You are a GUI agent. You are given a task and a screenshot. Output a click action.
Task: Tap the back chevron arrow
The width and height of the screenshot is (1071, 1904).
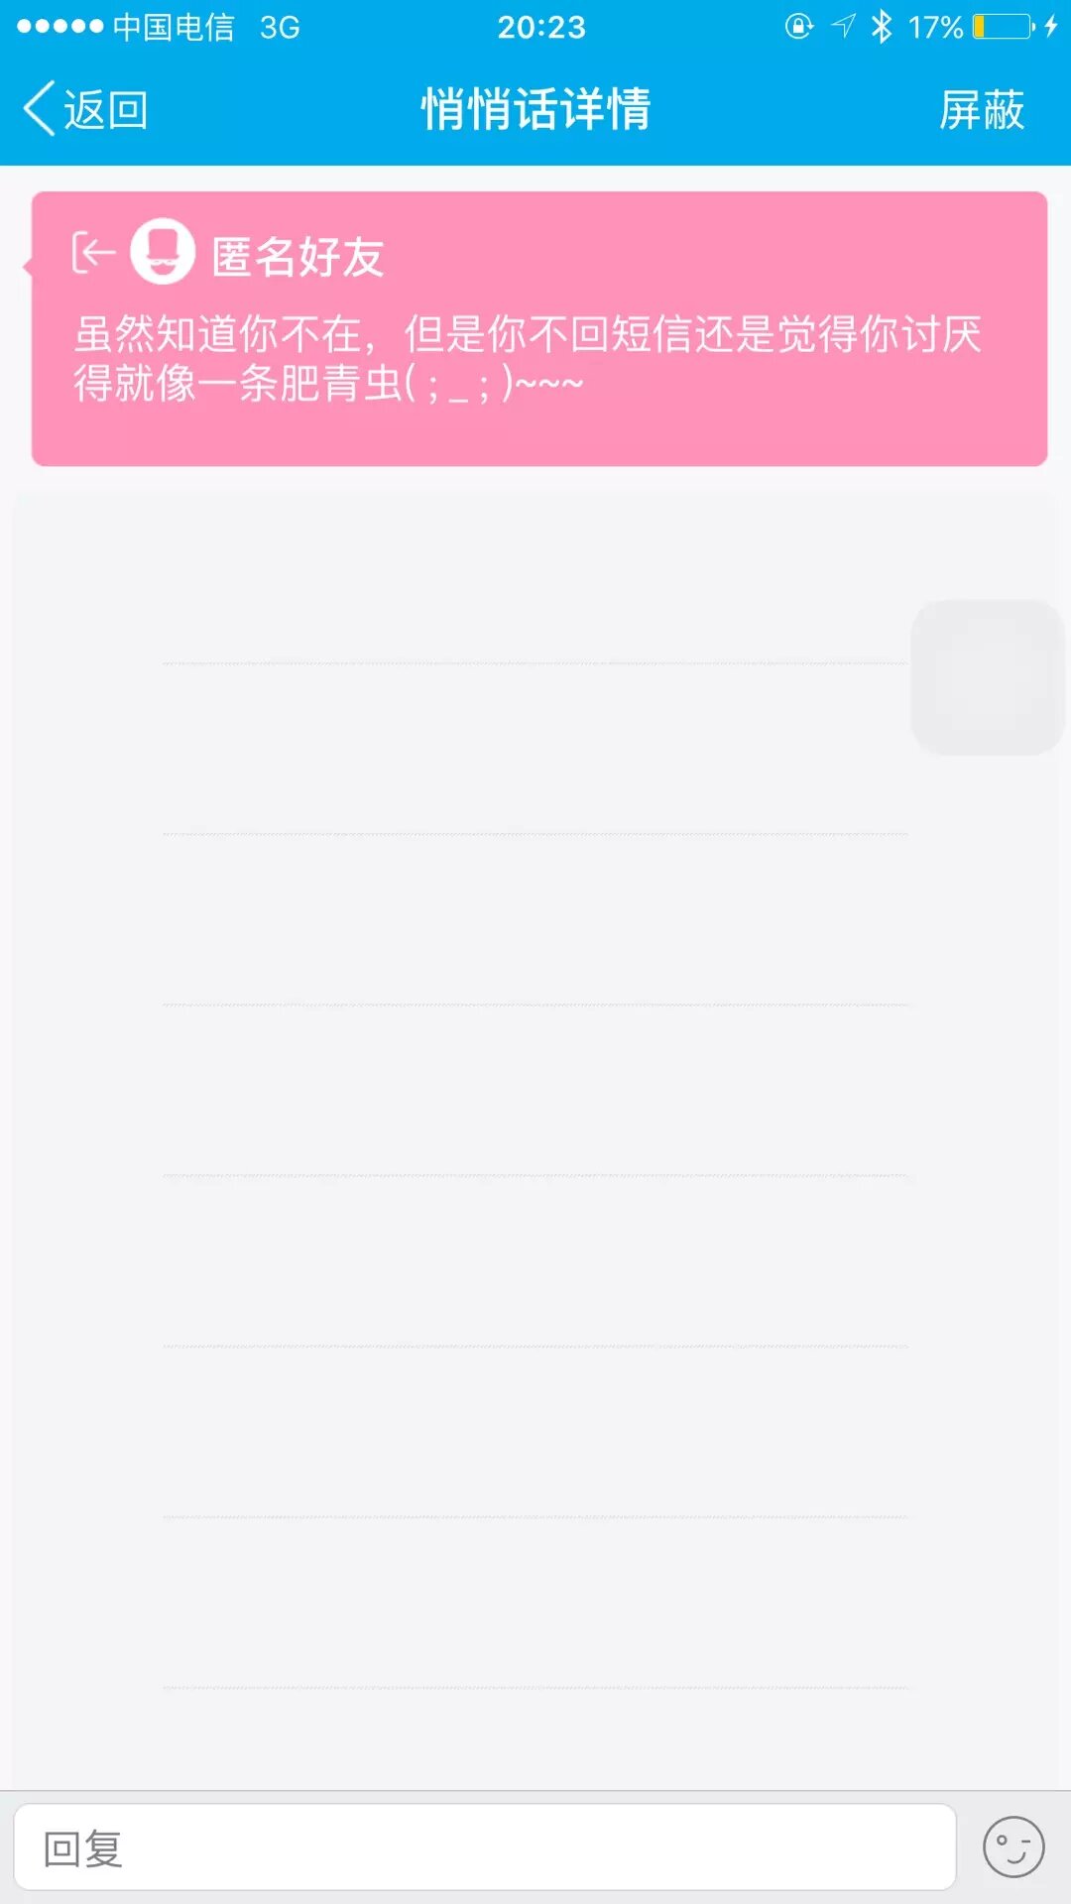click(40, 108)
